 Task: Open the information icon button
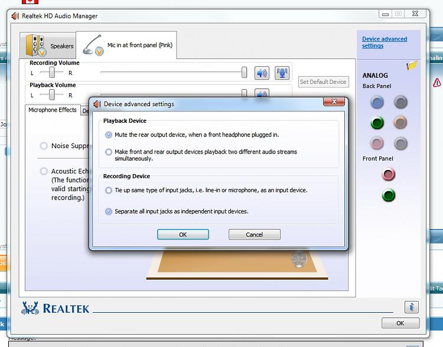(x=411, y=307)
